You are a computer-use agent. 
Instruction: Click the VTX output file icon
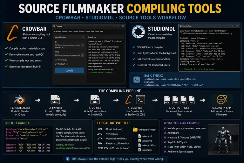tap(183, 100)
